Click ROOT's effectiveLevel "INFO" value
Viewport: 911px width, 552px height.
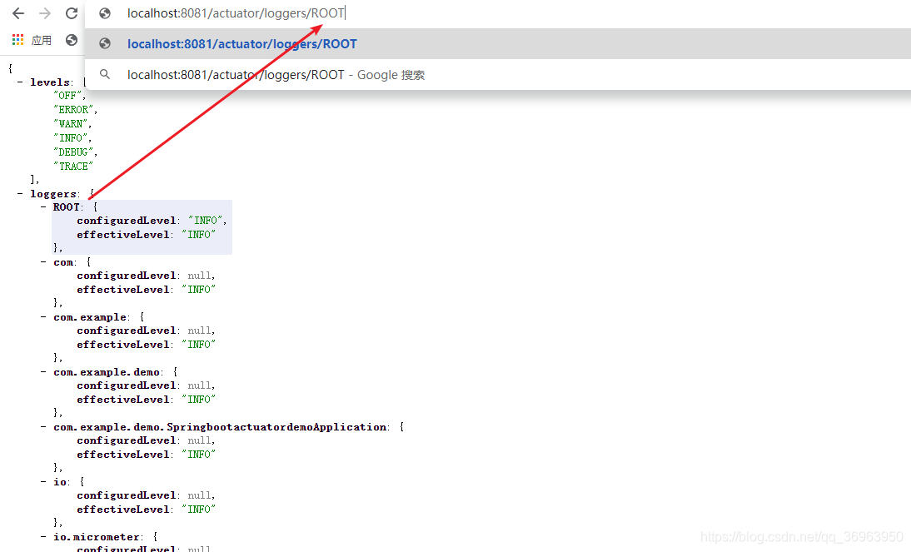199,234
